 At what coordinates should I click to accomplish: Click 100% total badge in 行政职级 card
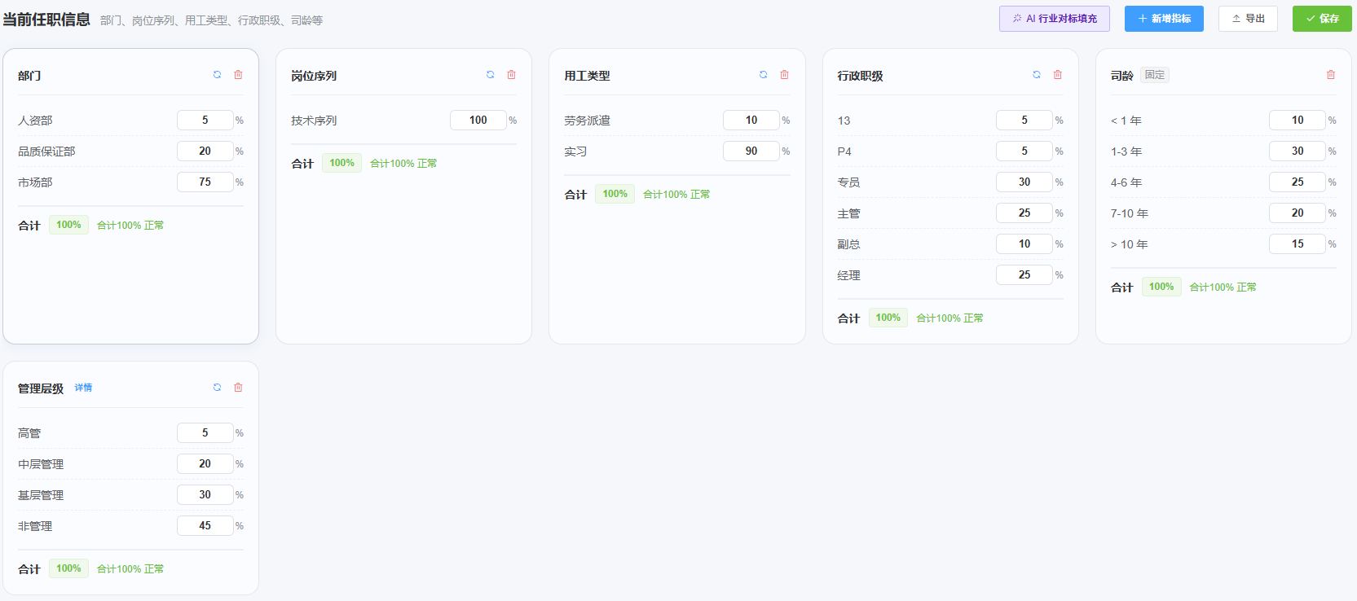888,318
